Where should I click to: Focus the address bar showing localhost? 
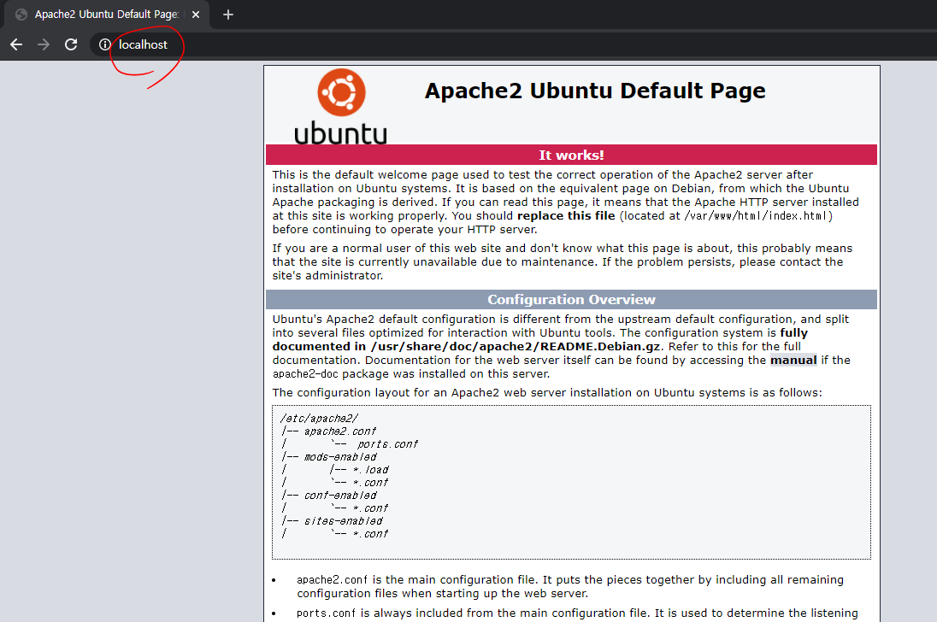(514, 44)
